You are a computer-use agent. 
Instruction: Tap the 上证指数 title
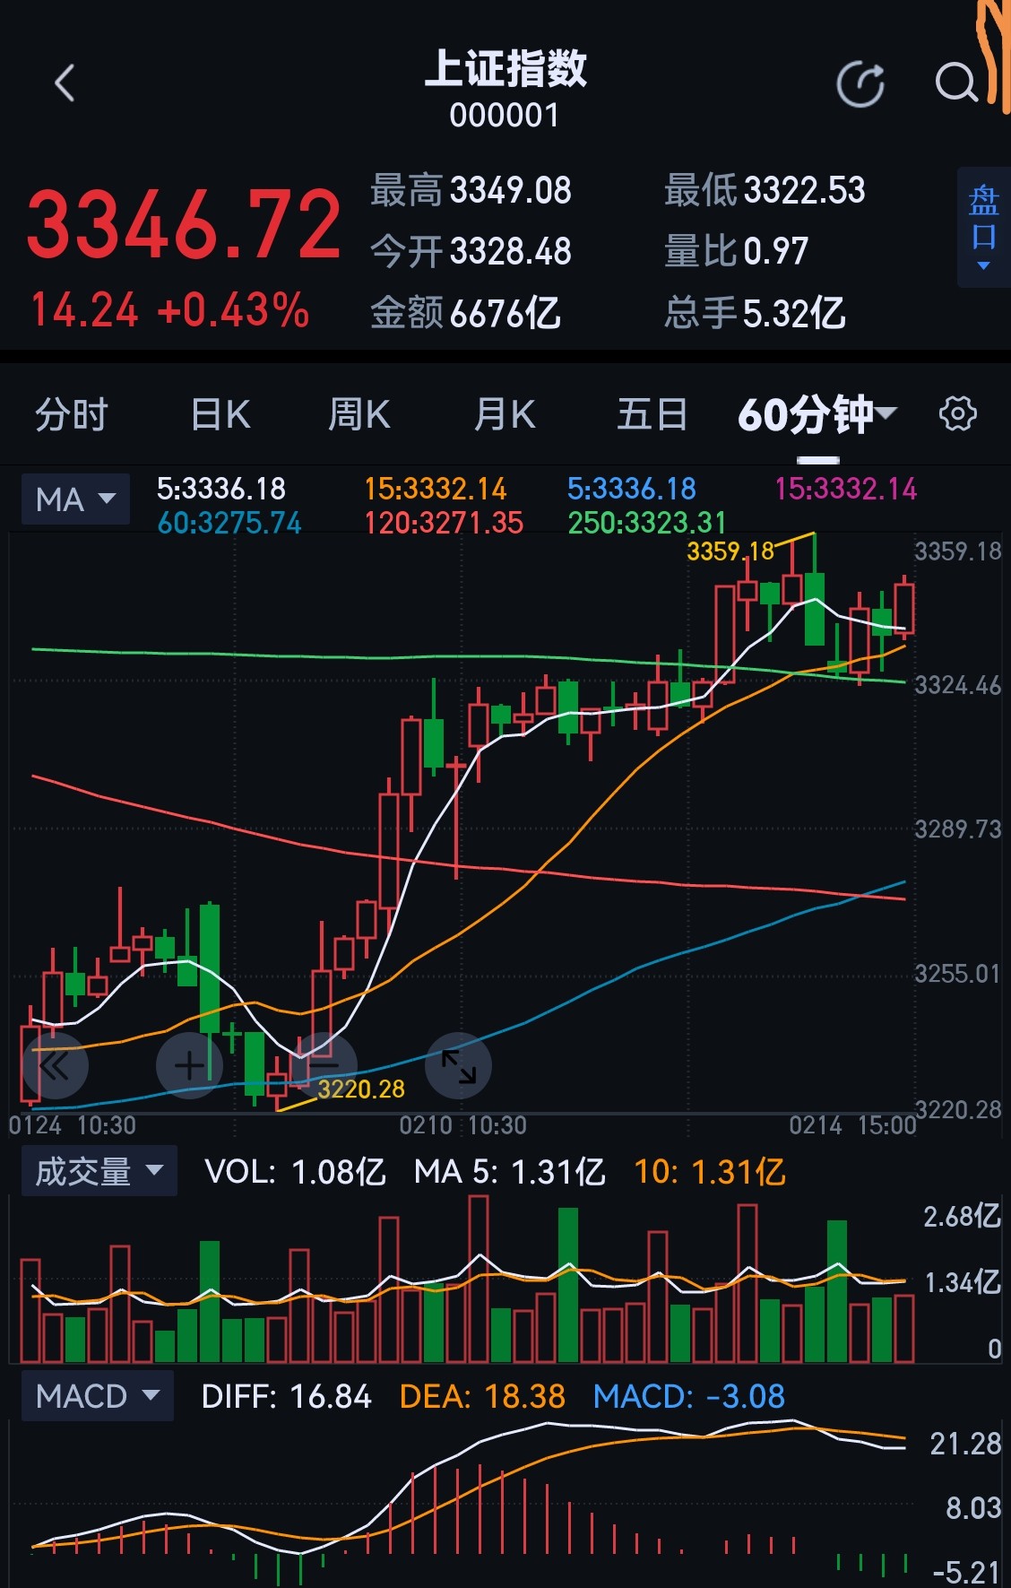point(505,69)
